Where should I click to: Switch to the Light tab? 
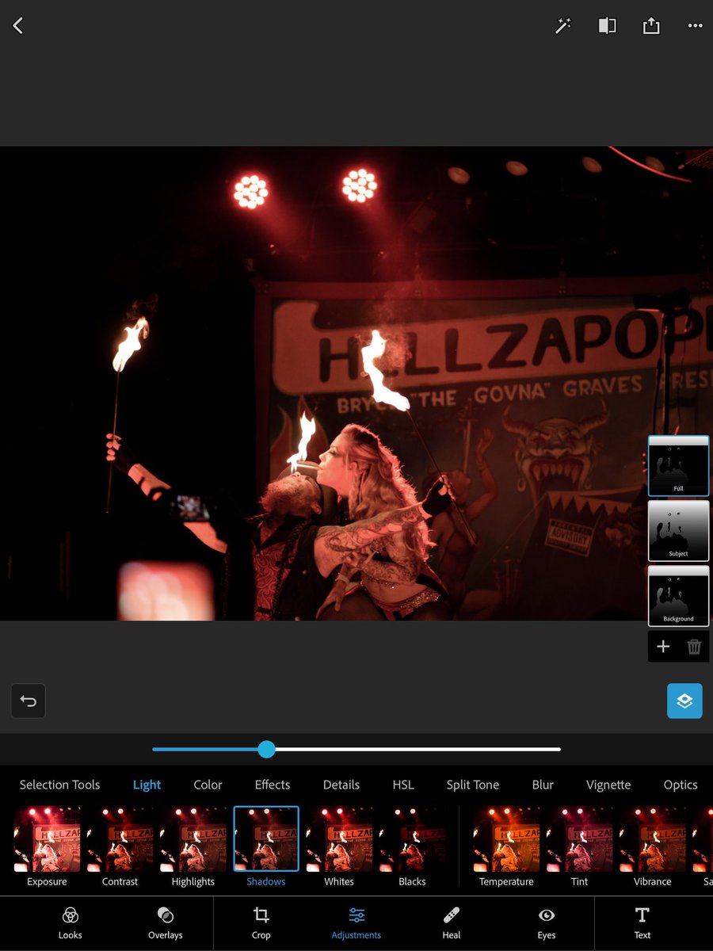click(x=147, y=785)
